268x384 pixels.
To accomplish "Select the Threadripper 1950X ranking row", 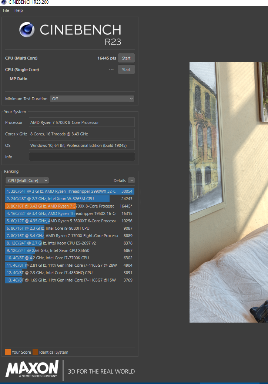I will point(70,213).
